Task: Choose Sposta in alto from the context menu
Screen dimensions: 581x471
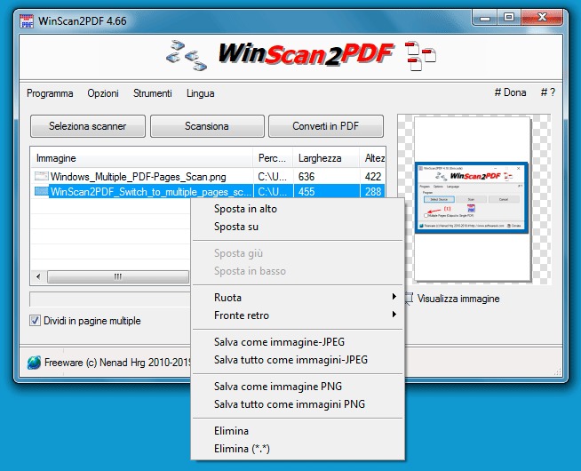Action: 245,209
